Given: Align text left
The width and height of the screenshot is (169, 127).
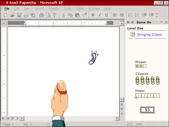Looking at the screenshot, I should coord(115,15).
